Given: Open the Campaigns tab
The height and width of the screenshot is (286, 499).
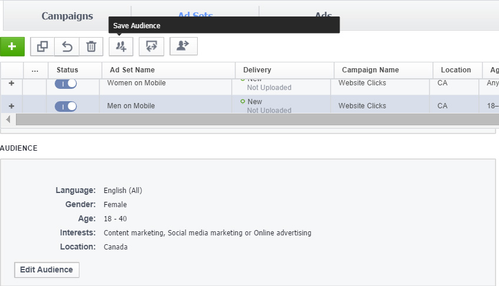Looking at the screenshot, I should pyautogui.click(x=67, y=16).
